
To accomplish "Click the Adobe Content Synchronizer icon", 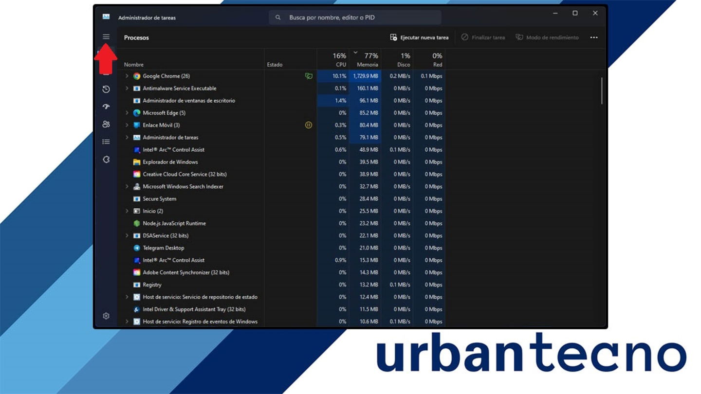I will (137, 272).
